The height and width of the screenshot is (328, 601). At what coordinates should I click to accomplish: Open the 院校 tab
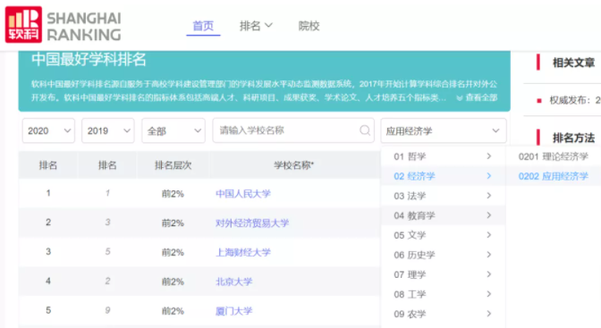click(309, 26)
